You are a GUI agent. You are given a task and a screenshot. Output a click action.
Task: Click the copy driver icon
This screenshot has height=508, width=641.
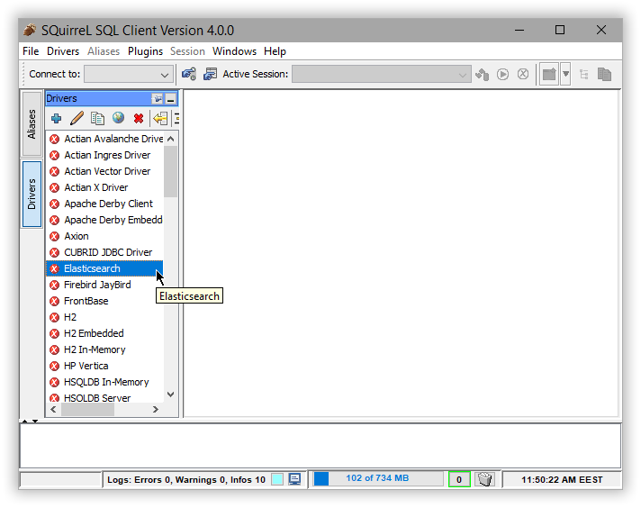[x=97, y=118]
